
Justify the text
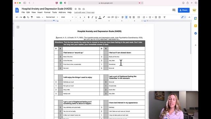click(134, 17)
